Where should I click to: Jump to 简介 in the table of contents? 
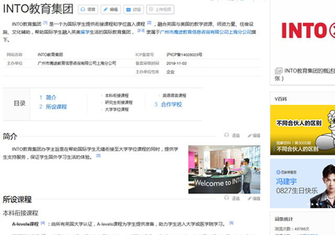(x=51, y=97)
